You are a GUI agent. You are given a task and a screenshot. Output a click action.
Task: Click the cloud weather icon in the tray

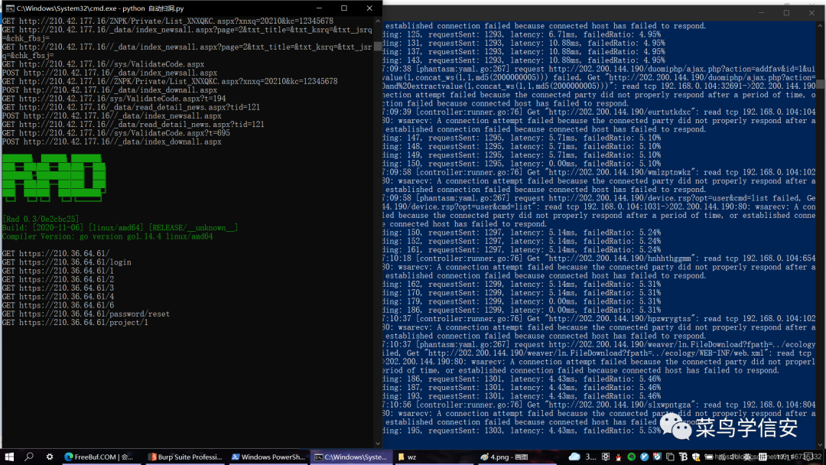tap(574, 457)
